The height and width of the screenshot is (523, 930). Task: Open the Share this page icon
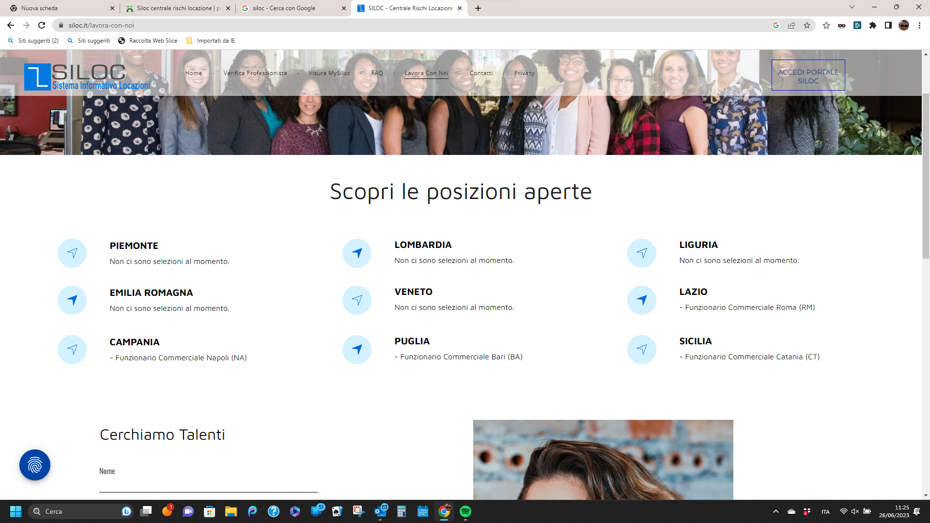(x=791, y=25)
